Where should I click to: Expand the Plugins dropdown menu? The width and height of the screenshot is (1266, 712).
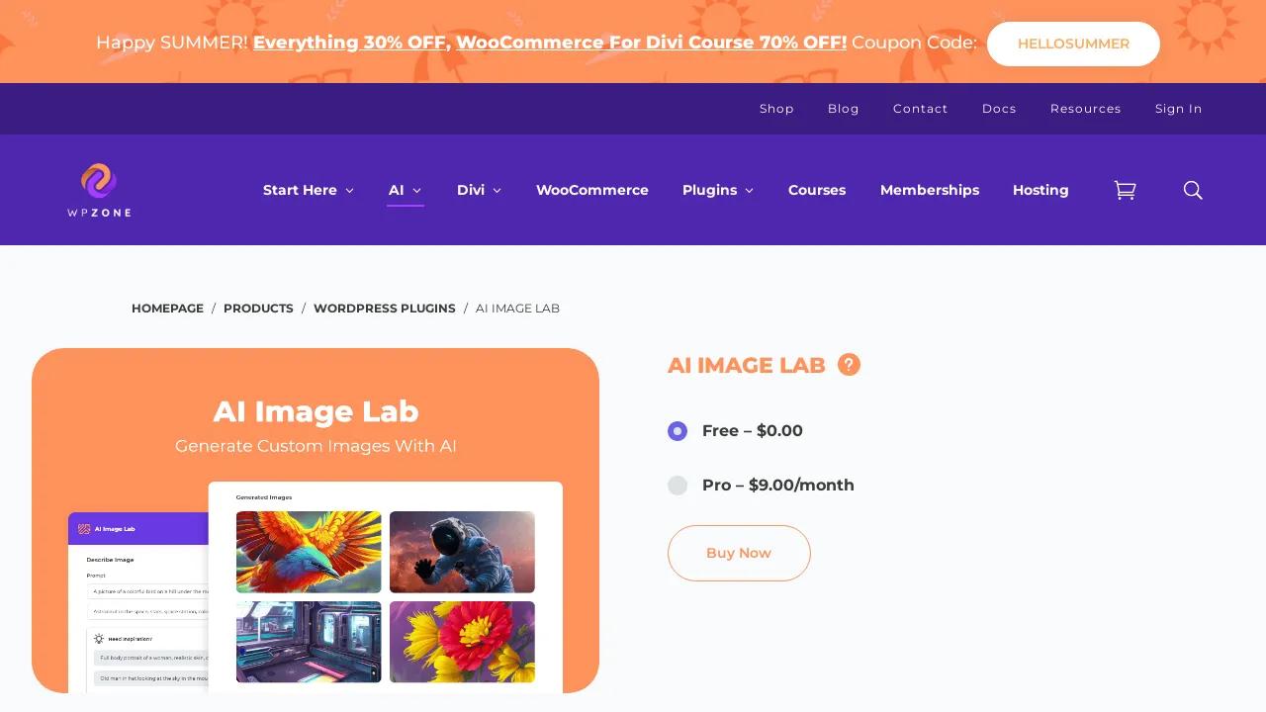point(718,190)
